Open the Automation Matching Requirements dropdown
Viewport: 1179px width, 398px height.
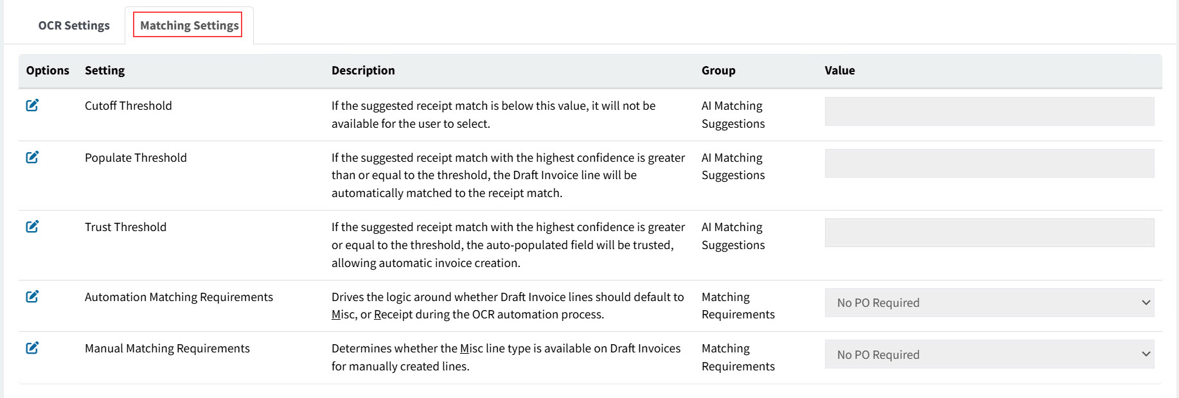coord(989,302)
